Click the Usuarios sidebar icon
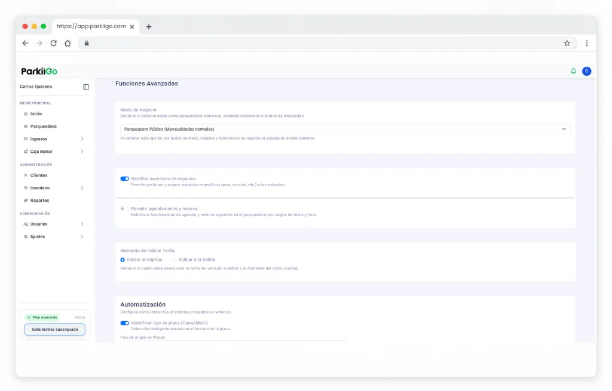Viewport: 612px width, 391px height. tap(26, 224)
